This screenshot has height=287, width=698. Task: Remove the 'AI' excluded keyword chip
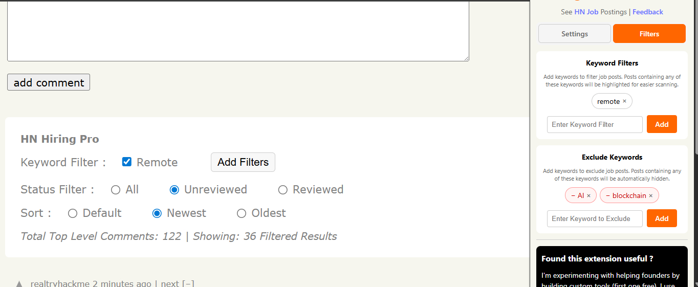point(588,195)
